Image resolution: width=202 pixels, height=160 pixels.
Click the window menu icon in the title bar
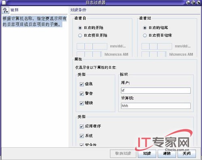point(4,2)
